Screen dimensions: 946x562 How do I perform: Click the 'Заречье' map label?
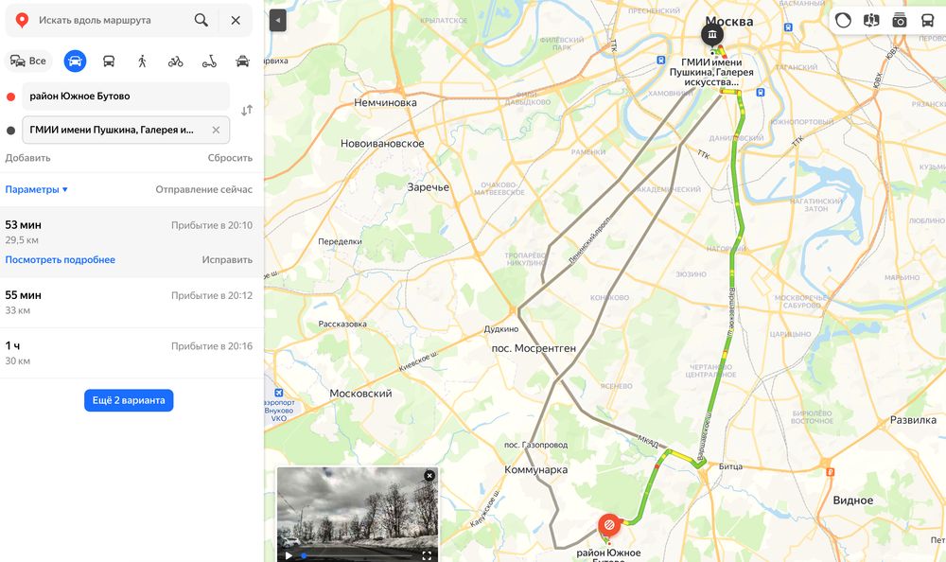pyautogui.click(x=428, y=187)
